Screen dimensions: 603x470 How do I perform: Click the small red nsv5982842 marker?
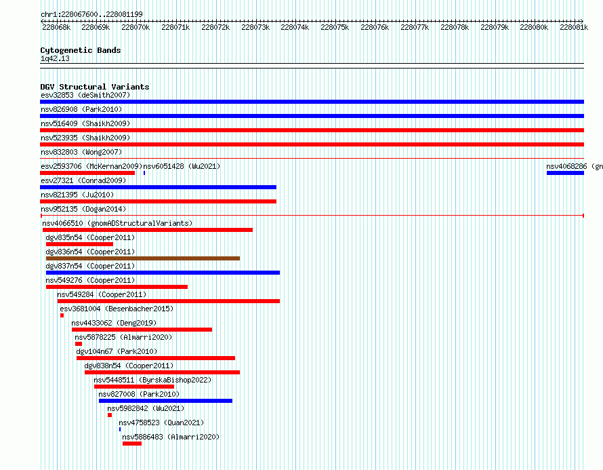coord(110,415)
